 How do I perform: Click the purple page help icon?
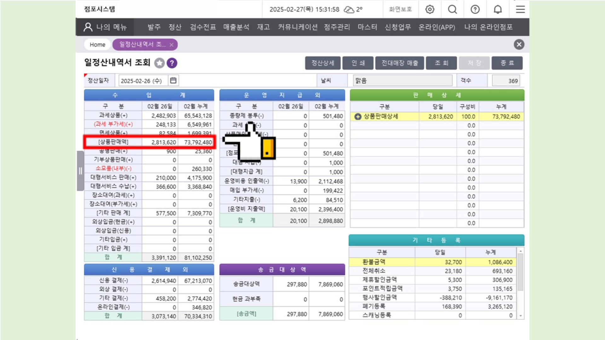(x=172, y=63)
